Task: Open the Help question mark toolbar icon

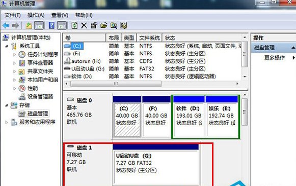Action: (51, 25)
